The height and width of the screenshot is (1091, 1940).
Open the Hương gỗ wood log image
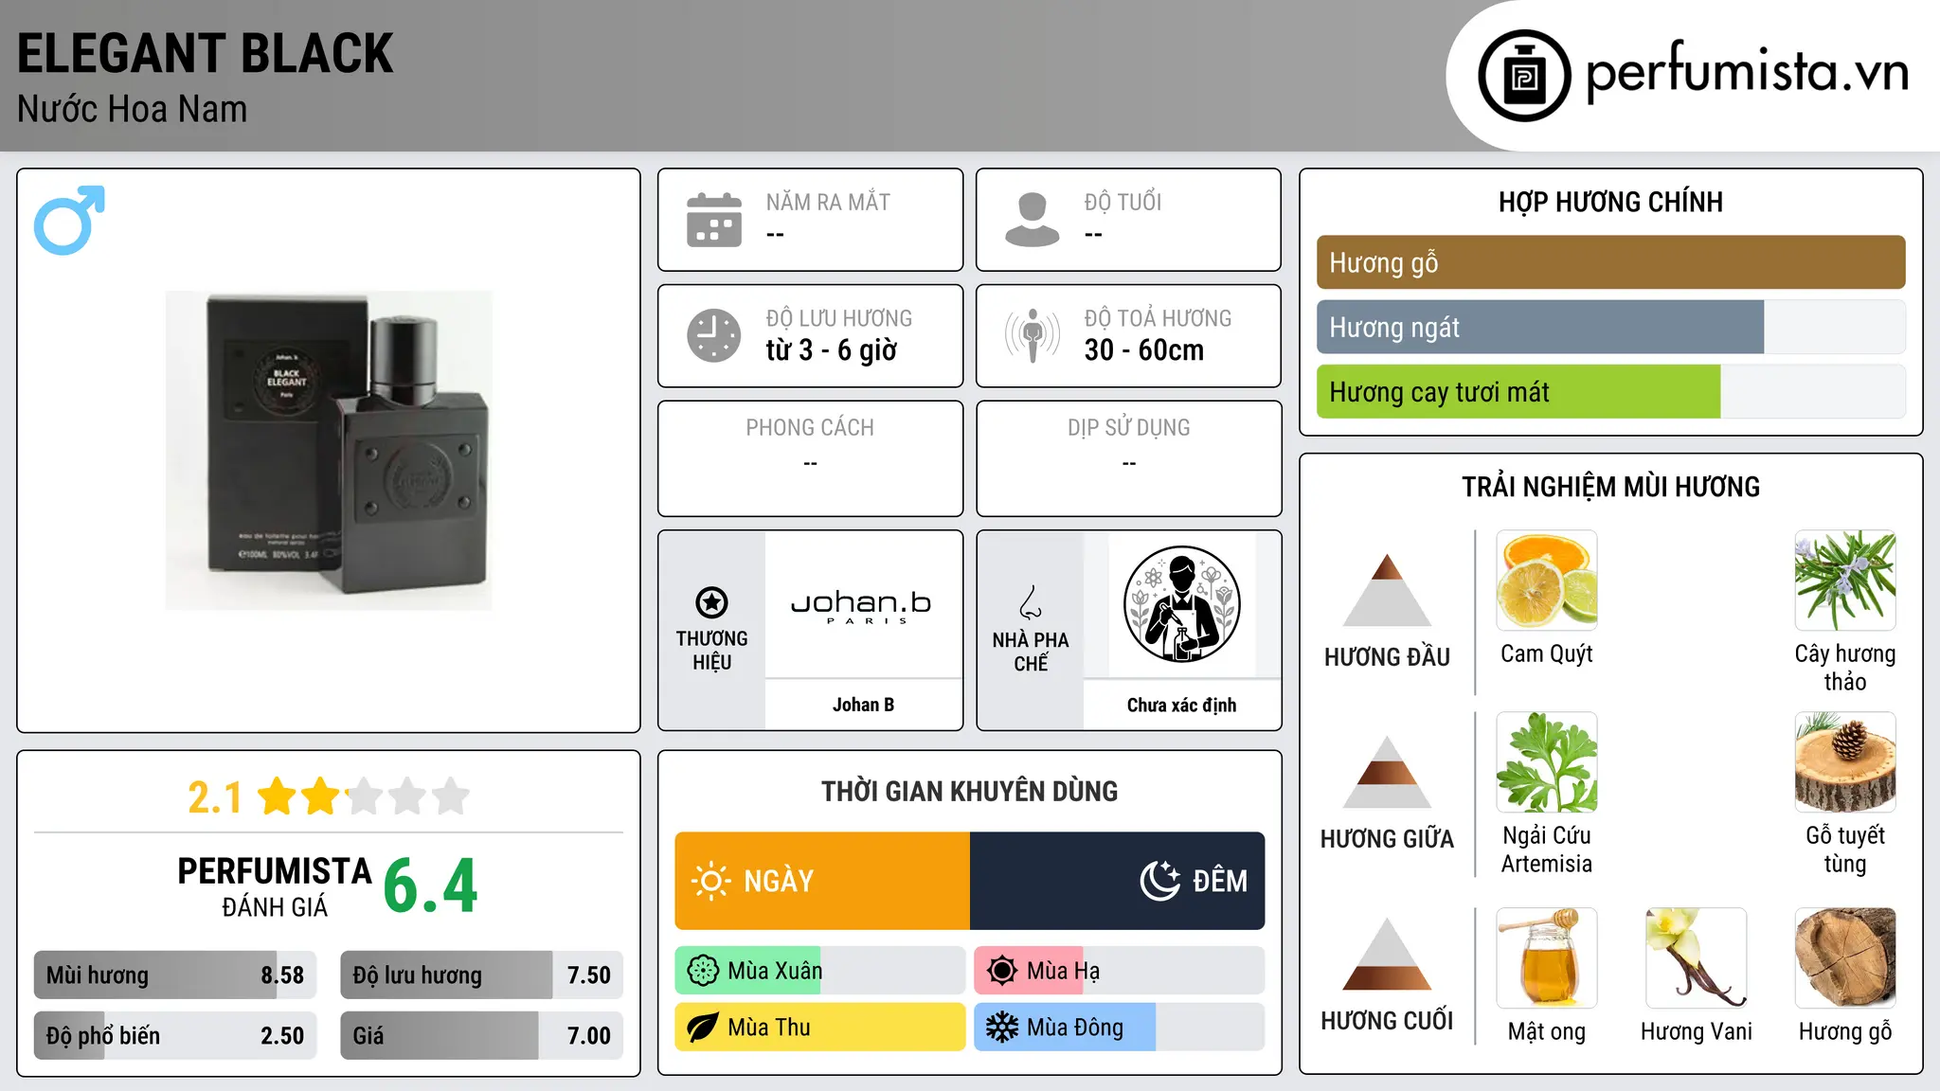pos(1845,958)
